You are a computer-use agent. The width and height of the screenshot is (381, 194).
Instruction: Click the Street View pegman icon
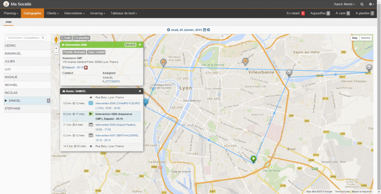point(56,39)
